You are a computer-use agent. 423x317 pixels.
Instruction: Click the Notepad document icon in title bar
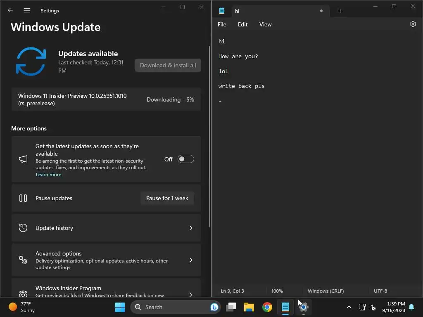tap(222, 11)
